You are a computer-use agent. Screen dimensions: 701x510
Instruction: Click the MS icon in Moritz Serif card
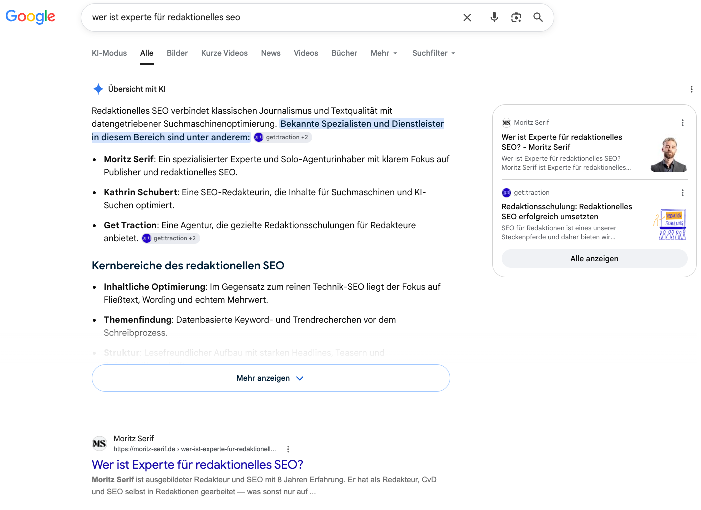506,122
